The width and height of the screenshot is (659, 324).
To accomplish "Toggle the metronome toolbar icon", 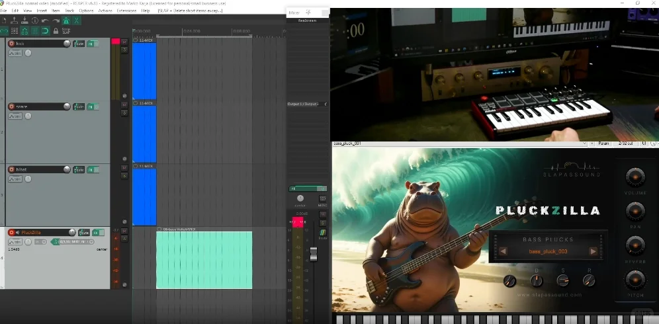I will (66, 20).
